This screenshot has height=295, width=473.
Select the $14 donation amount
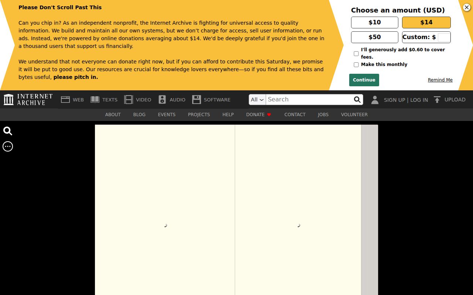(x=426, y=22)
